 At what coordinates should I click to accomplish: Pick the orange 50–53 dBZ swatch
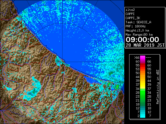pos(143,73)
